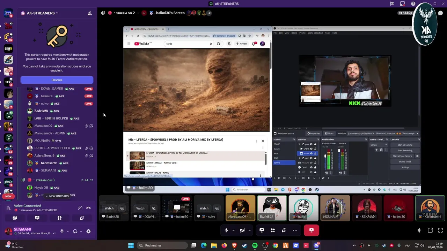The height and width of the screenshot is (251, 447).
Task: Open more options in call controls
Action: (295, 230)
